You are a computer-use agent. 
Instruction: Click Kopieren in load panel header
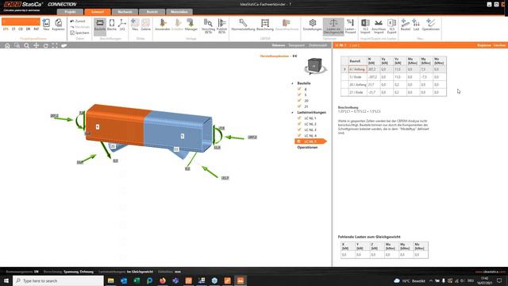point(484,45)
